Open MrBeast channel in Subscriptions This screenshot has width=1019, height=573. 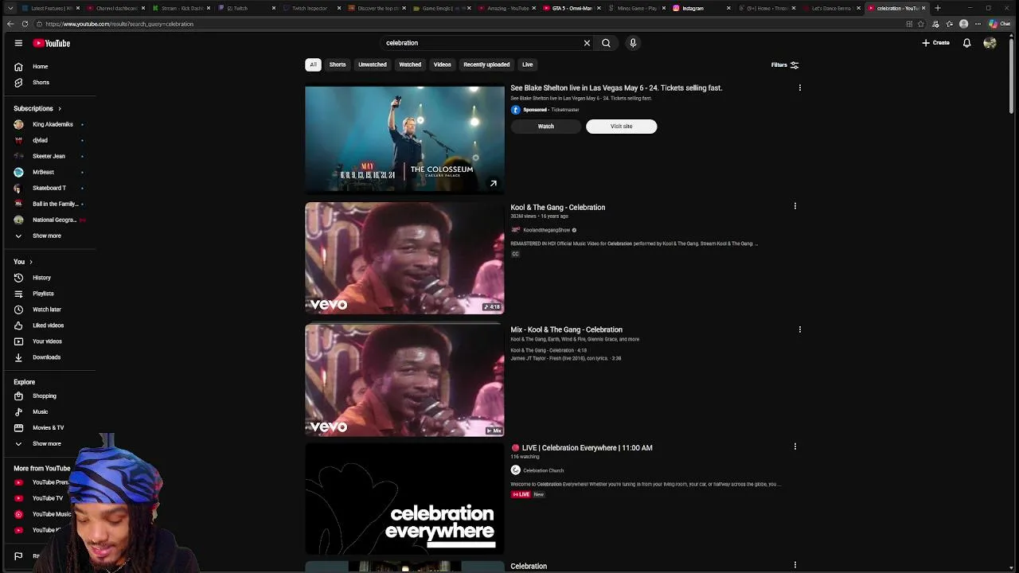tap(43, 172)
